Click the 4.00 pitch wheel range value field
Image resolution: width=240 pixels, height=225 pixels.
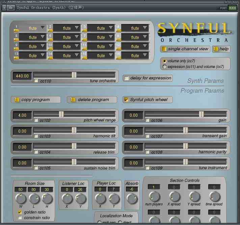click(22, 115)
